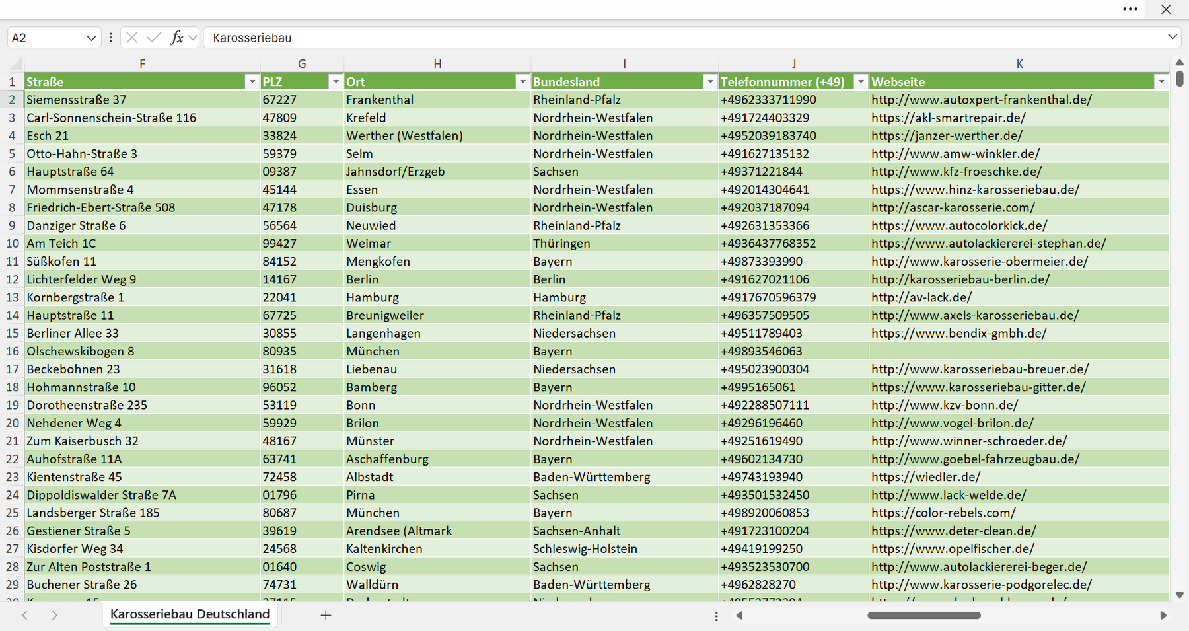Open the karosseriebau-berlin.de link

pos(960,279)
